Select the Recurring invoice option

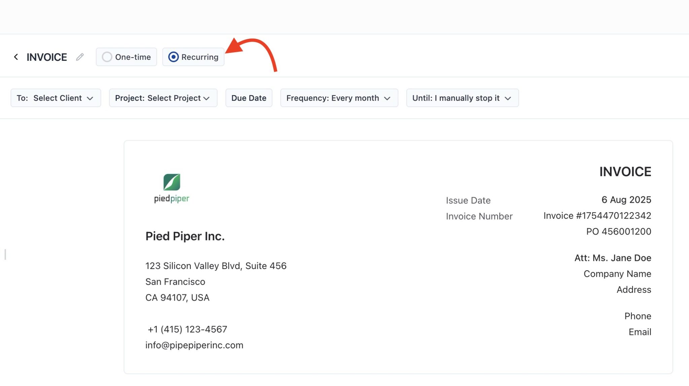point(193,57)
